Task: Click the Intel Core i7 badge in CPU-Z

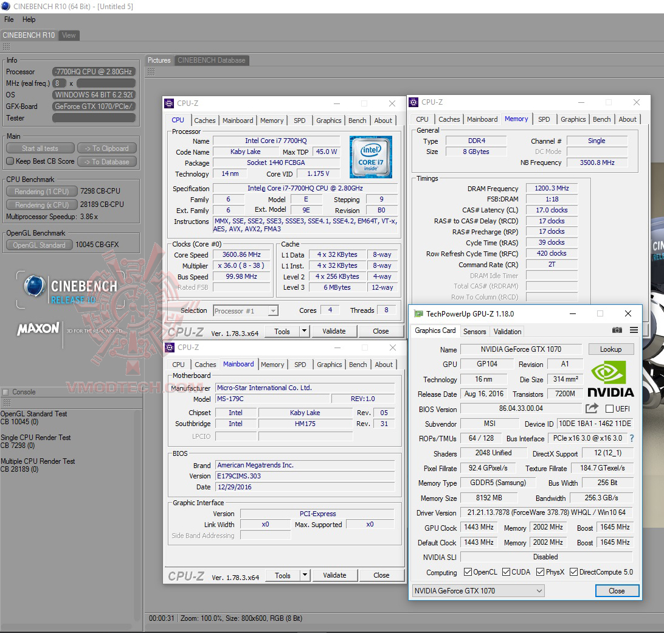Action: point(371,156)
